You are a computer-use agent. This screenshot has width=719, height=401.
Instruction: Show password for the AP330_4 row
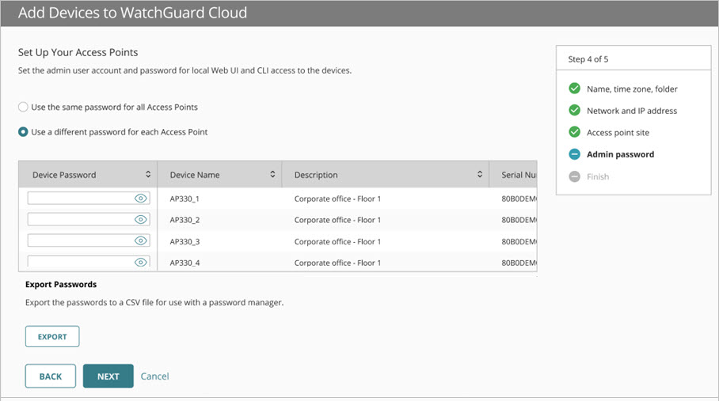[141, 262]
